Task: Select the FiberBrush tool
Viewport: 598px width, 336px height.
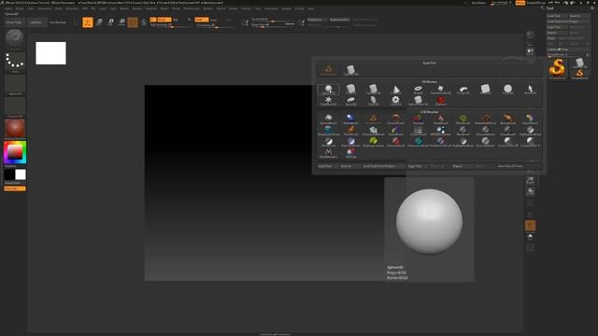Action: (463, 119)
